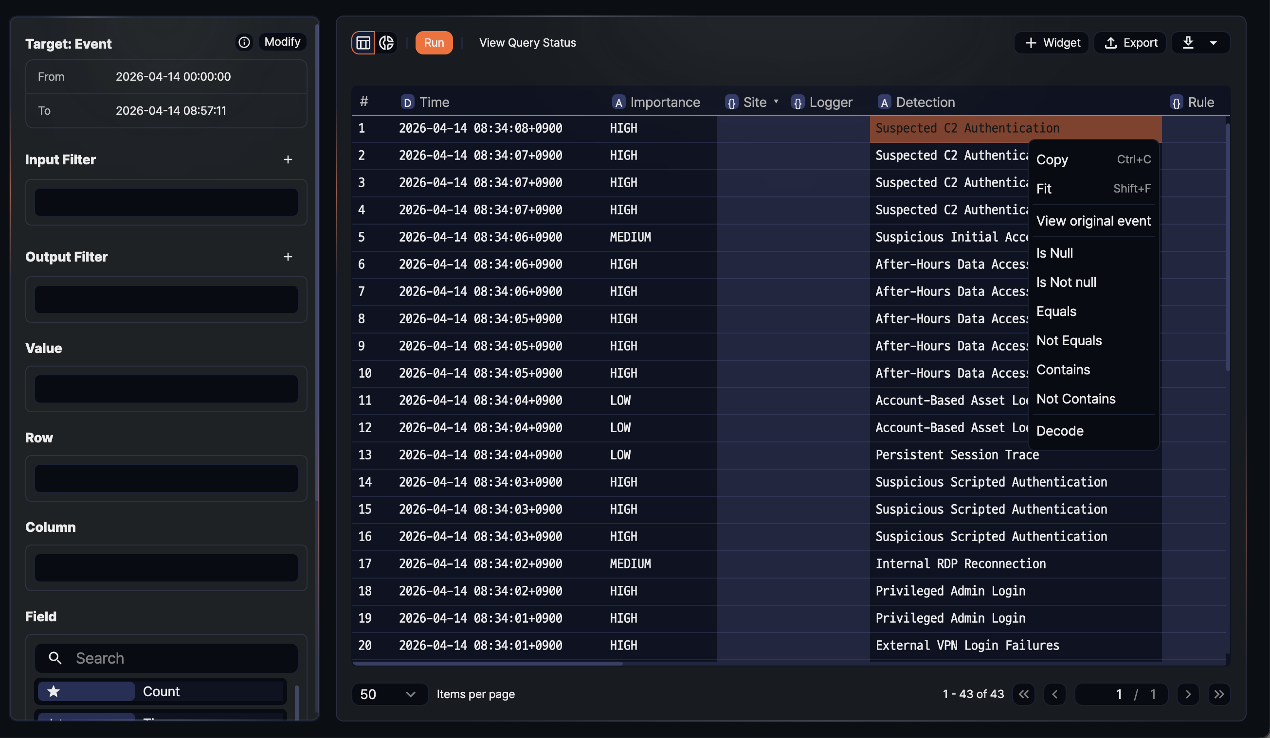Screen dimensions: 1270x738
Task: Click the search icon in Field panel
Action: pos(55,658)
